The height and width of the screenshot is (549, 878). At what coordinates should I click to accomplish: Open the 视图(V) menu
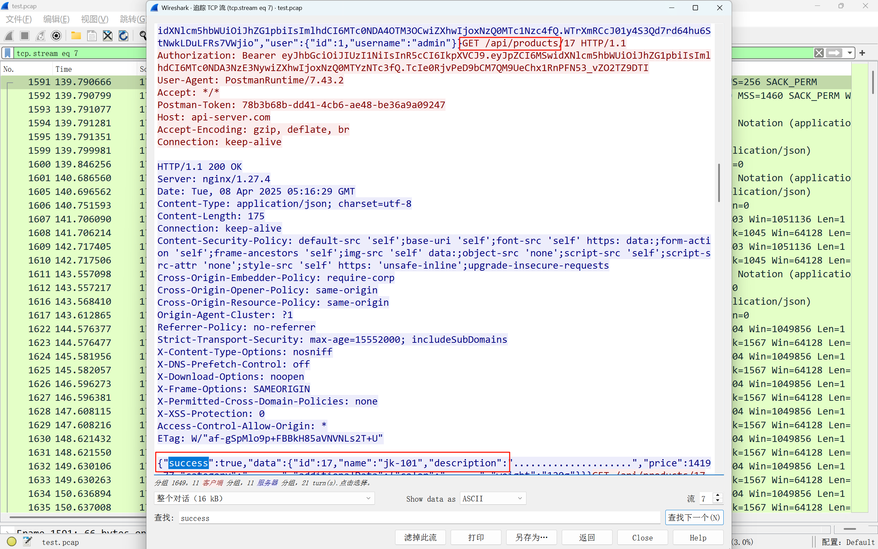pos(95,19)
